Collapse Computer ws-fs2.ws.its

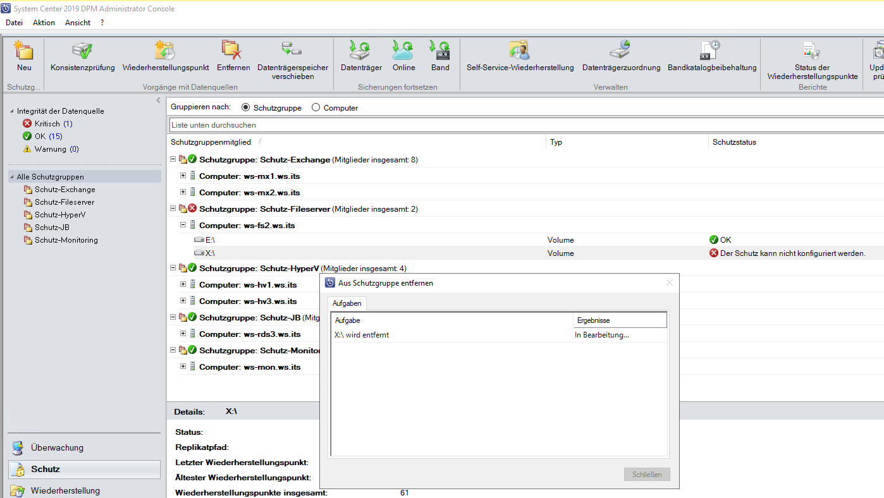tap(183, 225)
